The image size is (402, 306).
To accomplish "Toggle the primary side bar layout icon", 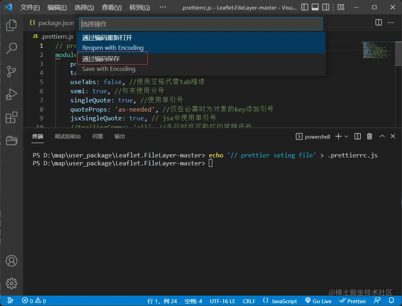I will tap(305, 7).
